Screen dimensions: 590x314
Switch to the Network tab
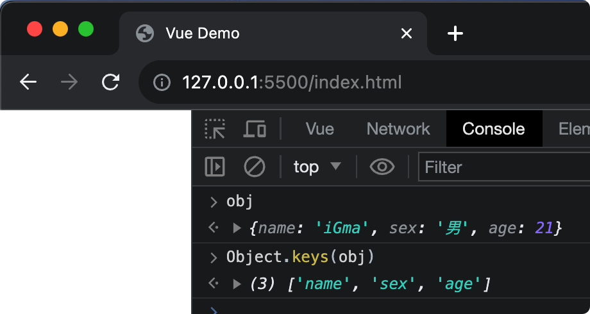point(398,129)
